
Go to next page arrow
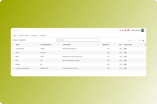click(136, 40)
